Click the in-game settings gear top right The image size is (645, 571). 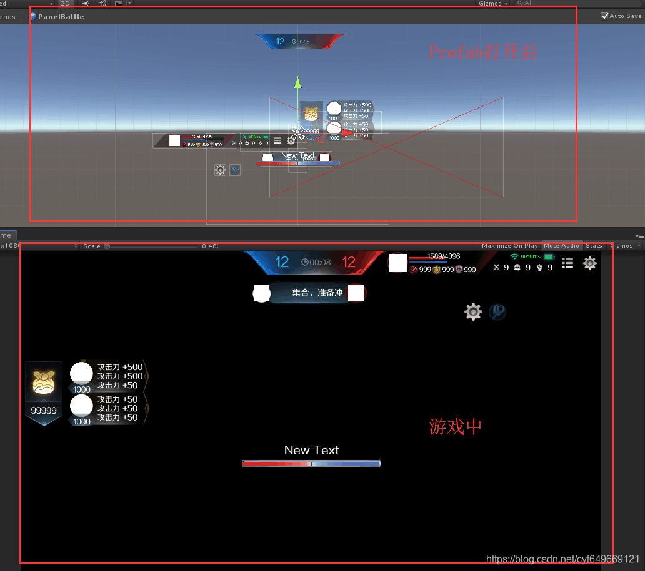pyautogui.click(x=589, y=263)
